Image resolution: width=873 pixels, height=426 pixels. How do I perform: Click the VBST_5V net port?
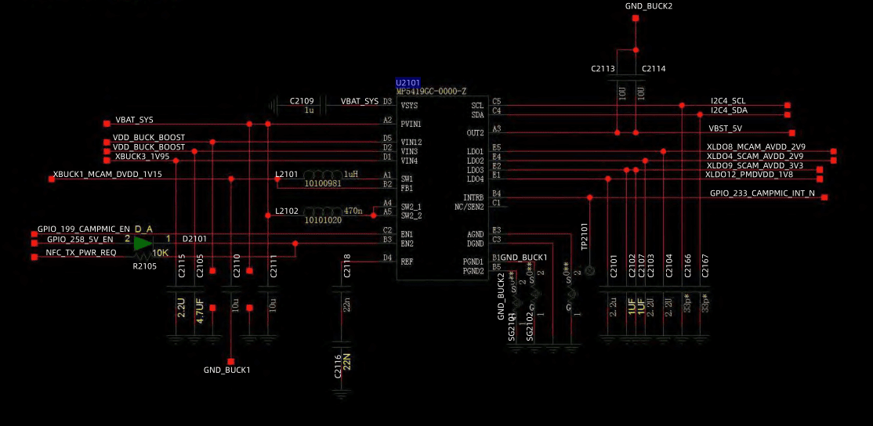[792, 133]
